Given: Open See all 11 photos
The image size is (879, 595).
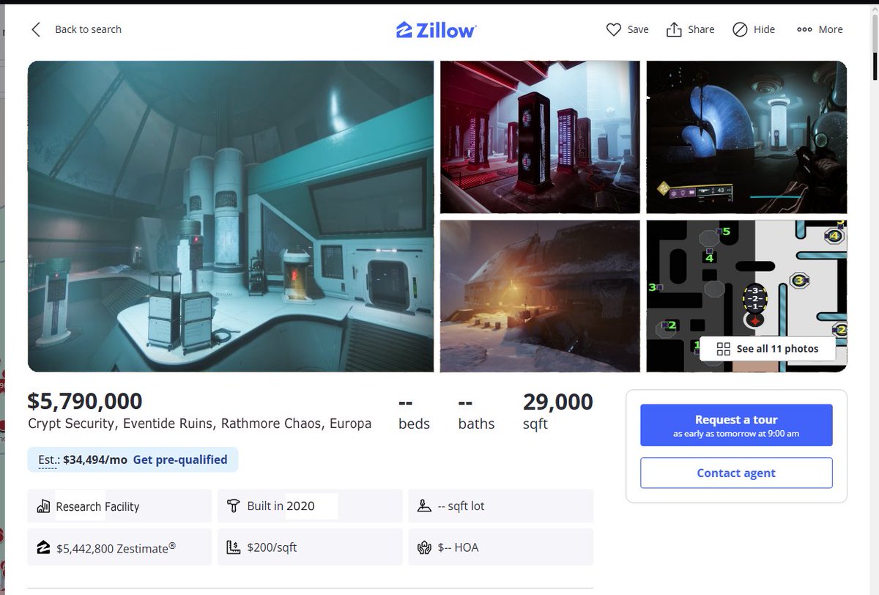Looking at the screenshot, I should coord(768,349).
